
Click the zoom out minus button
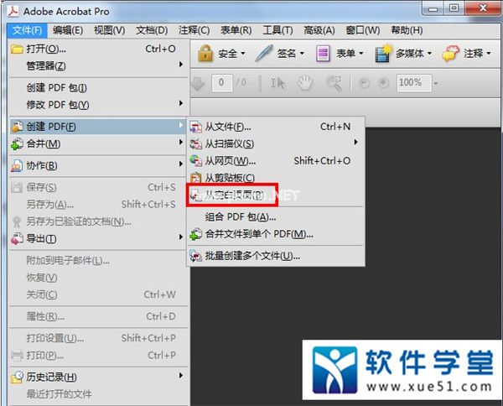click(x=364, y=83)
